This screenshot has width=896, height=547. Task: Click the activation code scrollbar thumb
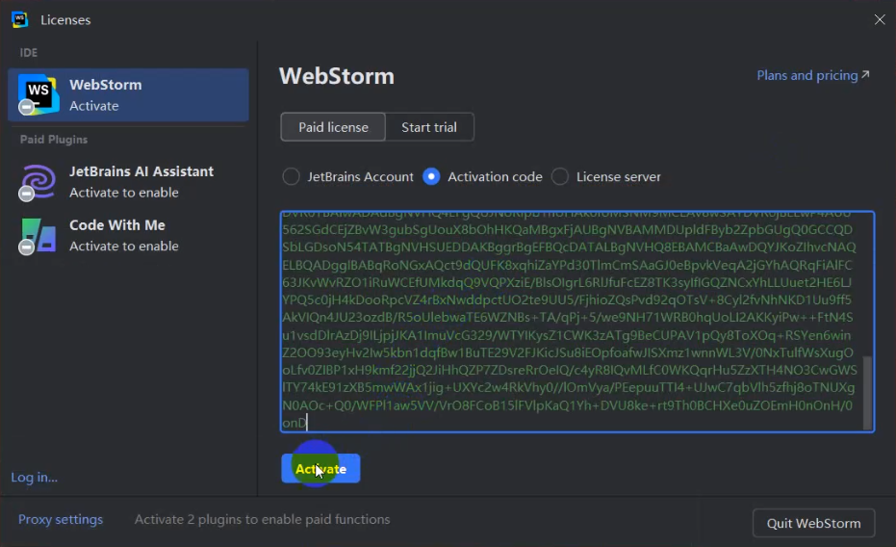867,393
